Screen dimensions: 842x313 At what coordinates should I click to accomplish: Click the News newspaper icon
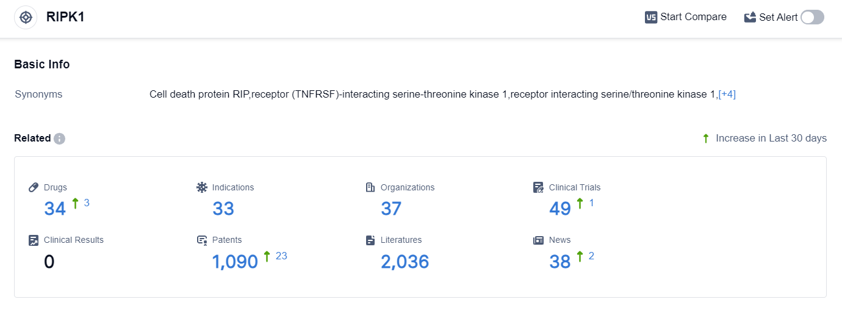(x=538, y=240)
